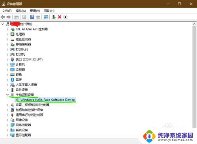197x144 pixels.
Task: Click the Bluetooth icon next to 蓝牙
Action: click(13, 80)
